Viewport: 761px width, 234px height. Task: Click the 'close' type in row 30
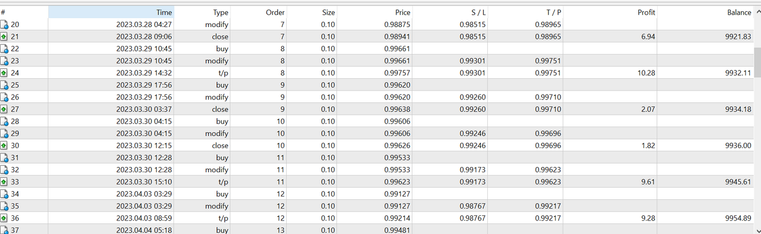(219, 146)
